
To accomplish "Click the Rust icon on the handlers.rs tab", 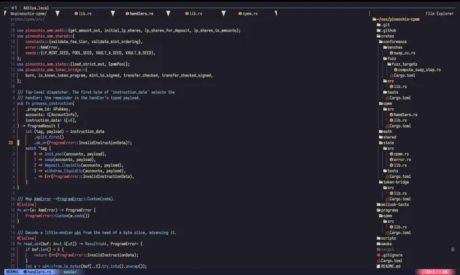I will pyautogui.click(x=127, y=14).
